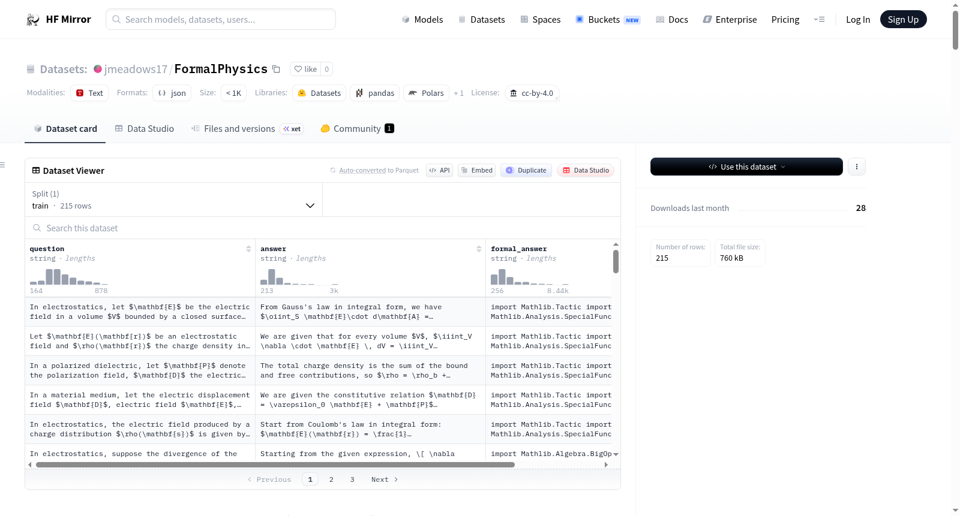
Task: Click the Duplicate button
Action: pos(526,170)
